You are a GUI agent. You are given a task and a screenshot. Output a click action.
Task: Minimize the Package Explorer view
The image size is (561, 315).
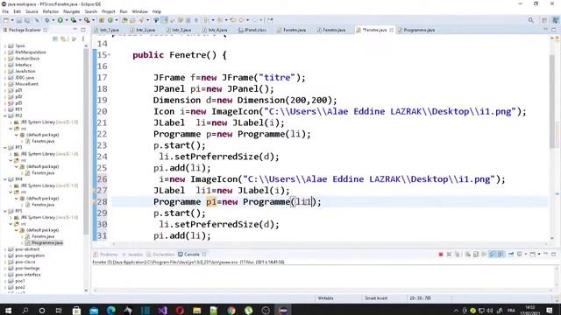pos(75,30)
